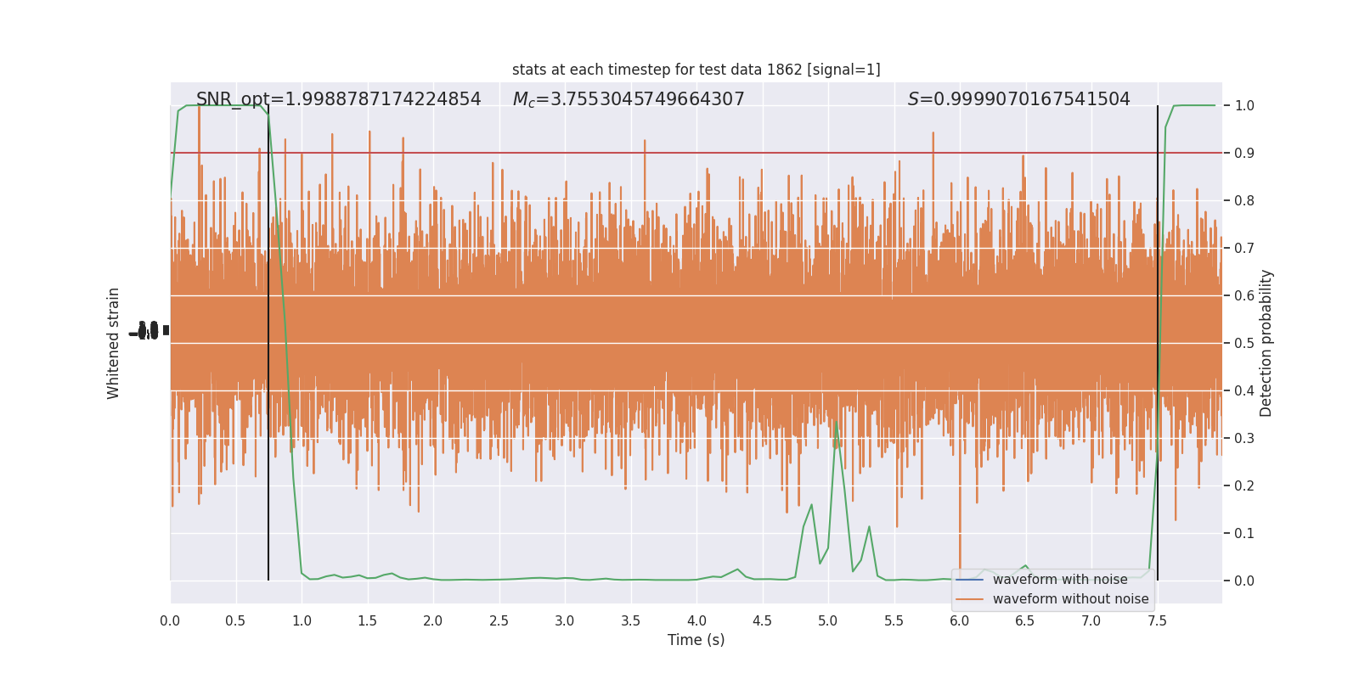Click the right axis tick label 0.8
Image resolution: width=1359 pixels, height=679 pixels.
pyautogui.click(x=1244, y=201)
